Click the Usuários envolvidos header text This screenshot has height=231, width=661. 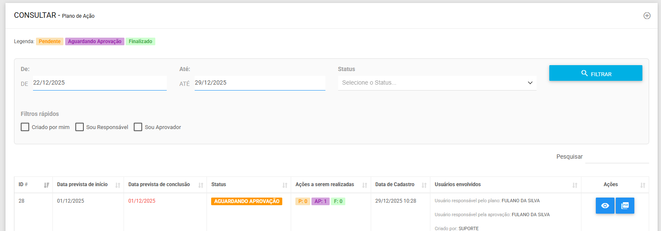click(457, 184)
